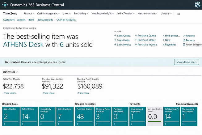
Task: Click the plus icon beside Purchase Invoice
Action: (x=136, y=45)
